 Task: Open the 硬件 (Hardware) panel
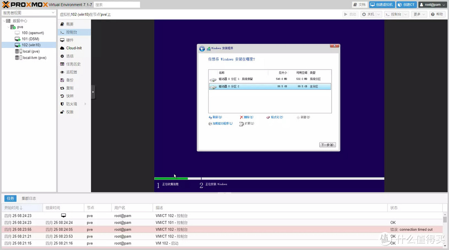click(x=69, y=40)
